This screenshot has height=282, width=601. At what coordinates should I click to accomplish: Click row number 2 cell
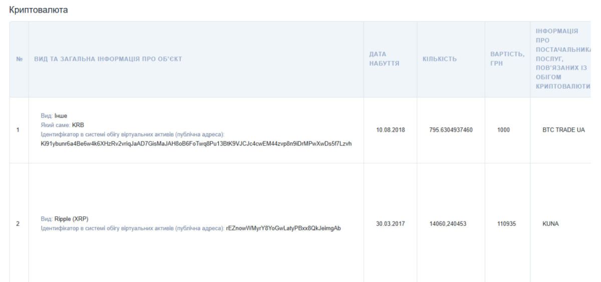(x=18, y=224)
